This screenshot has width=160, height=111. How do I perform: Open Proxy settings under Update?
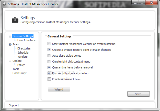21,65
